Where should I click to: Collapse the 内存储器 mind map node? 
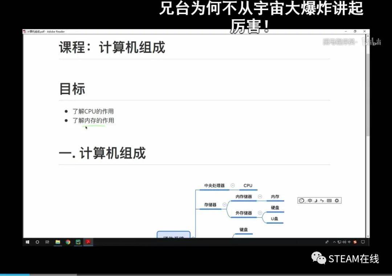click(x=260, y=197)
